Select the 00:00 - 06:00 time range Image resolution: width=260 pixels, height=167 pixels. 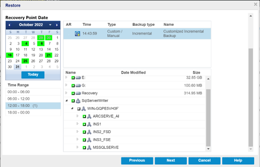point(33,92)
